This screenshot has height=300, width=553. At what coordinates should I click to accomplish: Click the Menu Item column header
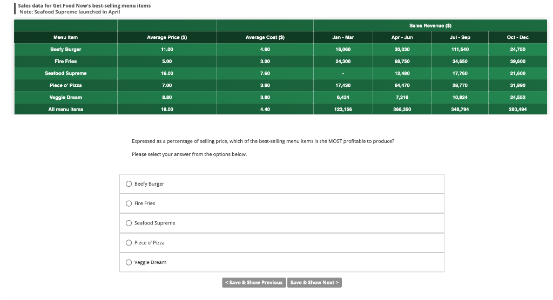click(x=65, y=37)
